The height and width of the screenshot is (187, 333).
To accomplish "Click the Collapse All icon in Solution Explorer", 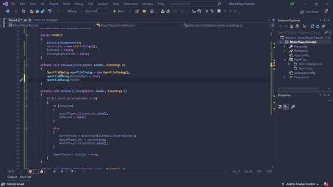I will [323, 26].
